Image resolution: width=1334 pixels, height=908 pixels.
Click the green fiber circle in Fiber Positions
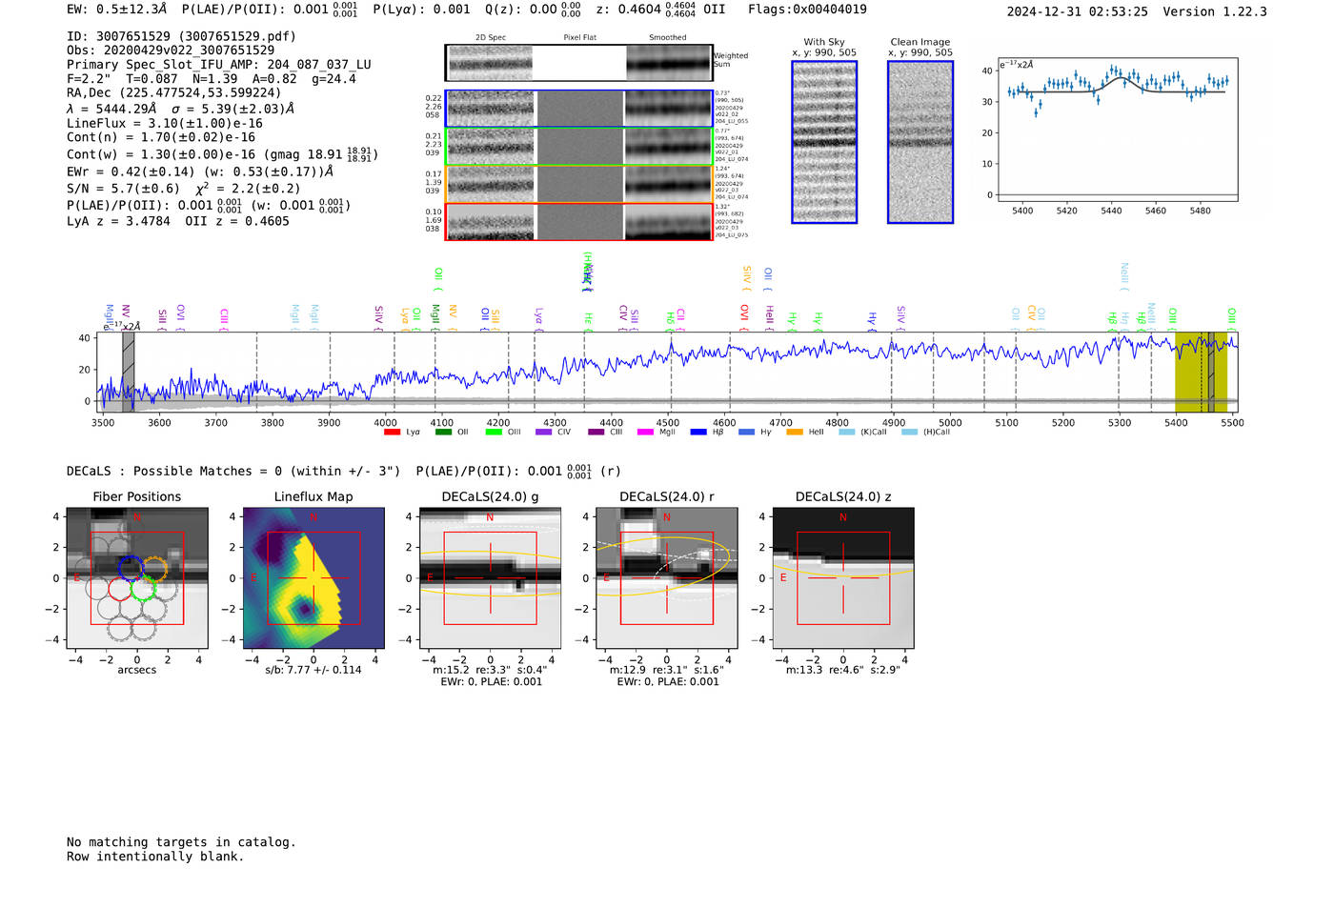(x=144, y=588)
